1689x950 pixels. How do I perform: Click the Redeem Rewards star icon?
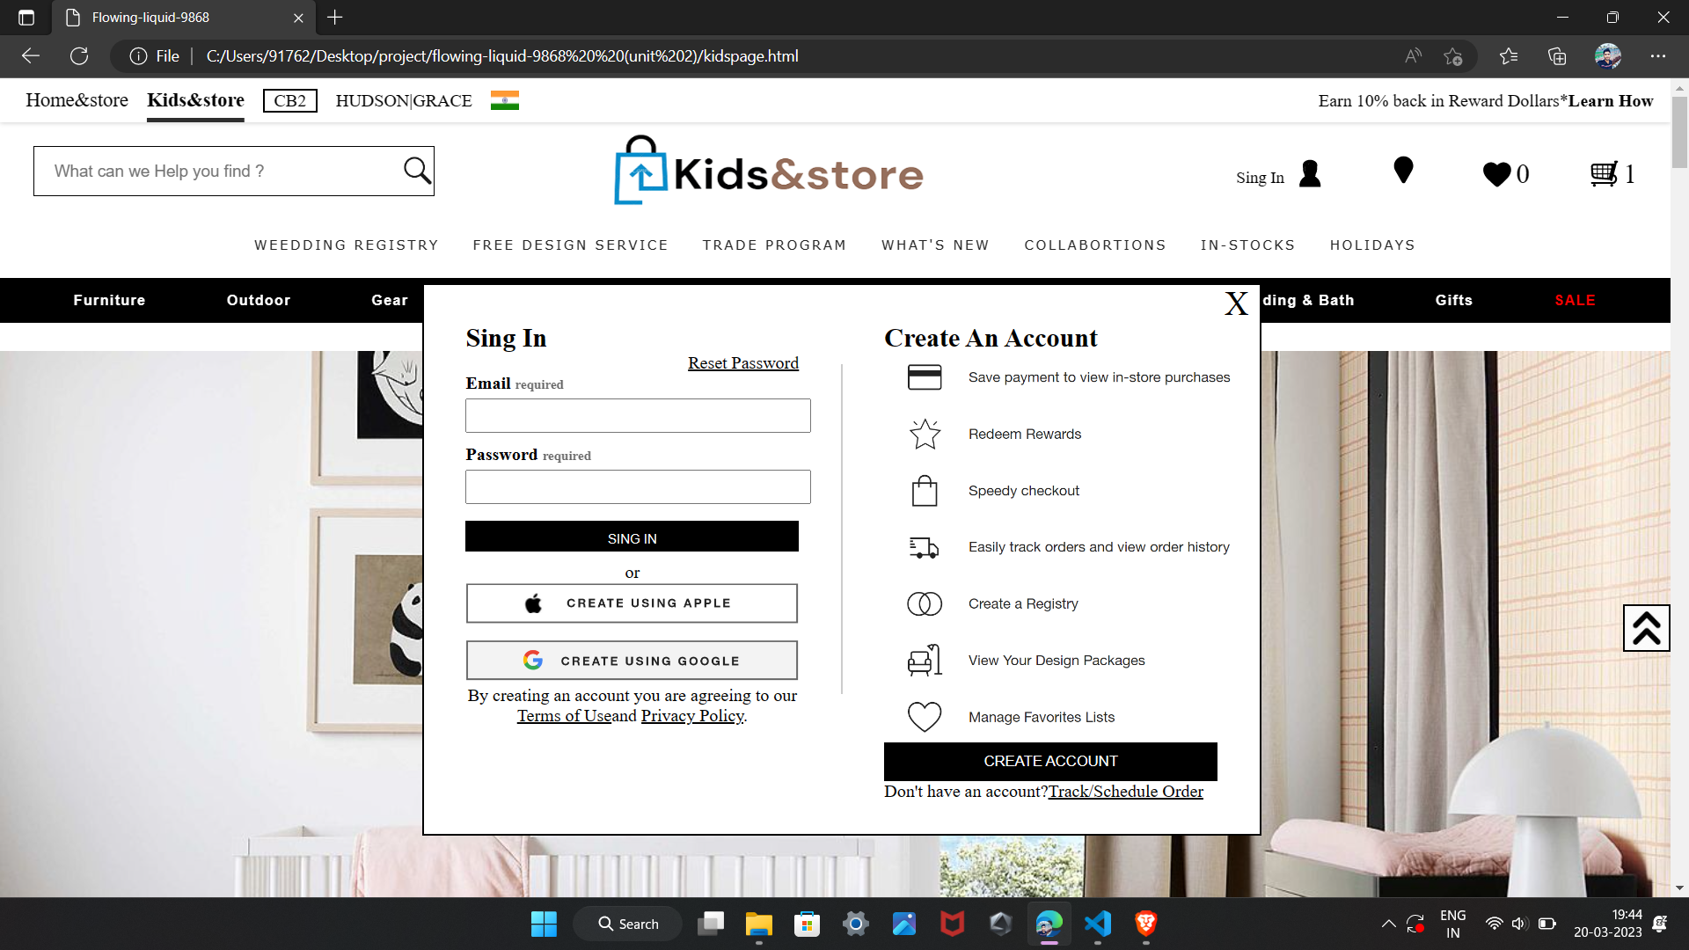925,434
